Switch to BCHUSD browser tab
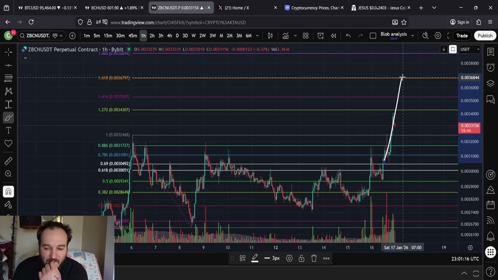The height and width of the screenshot is (280, 498). pos(114,8)
